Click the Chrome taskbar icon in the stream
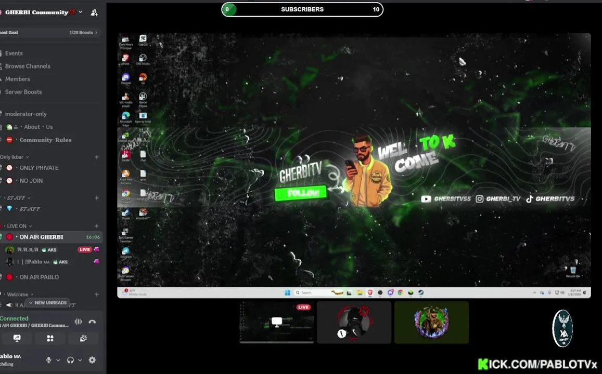 [401, 293]
